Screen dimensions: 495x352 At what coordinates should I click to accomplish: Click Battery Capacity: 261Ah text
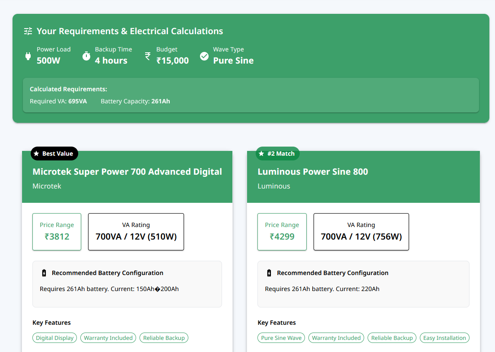136,101
